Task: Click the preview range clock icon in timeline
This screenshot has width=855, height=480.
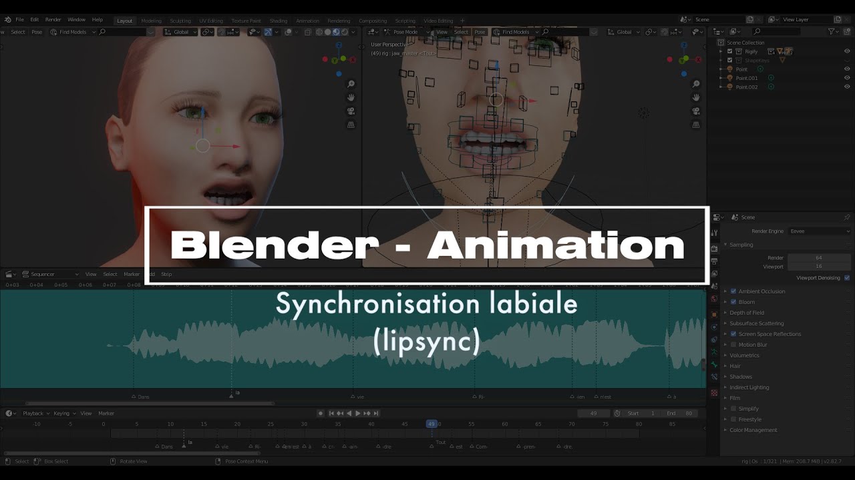Action: coord(617,413)
